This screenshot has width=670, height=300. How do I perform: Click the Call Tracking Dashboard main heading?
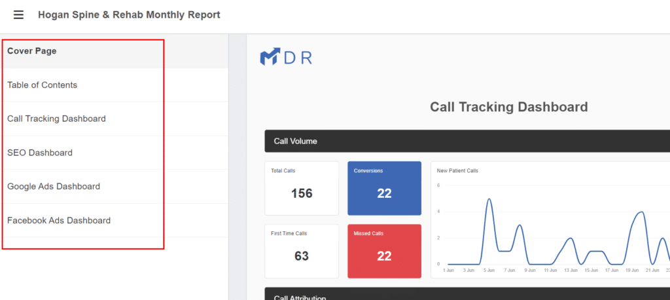[508, 107]
